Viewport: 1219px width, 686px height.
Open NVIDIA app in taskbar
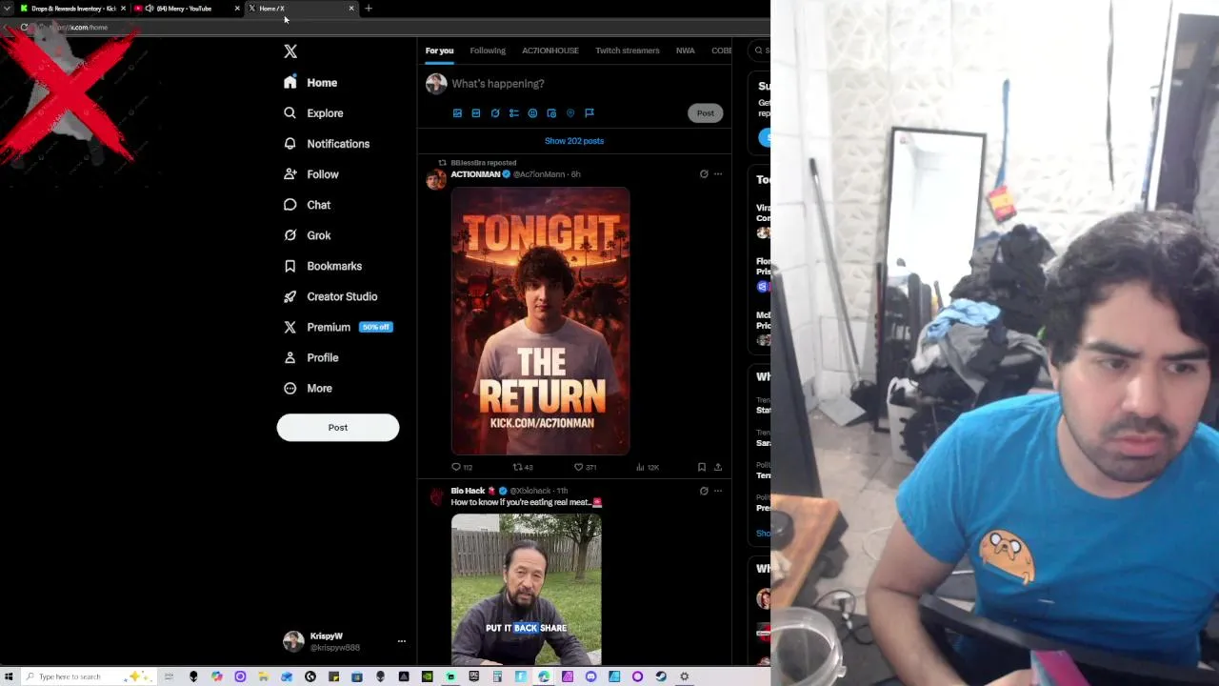click(428, 676)
